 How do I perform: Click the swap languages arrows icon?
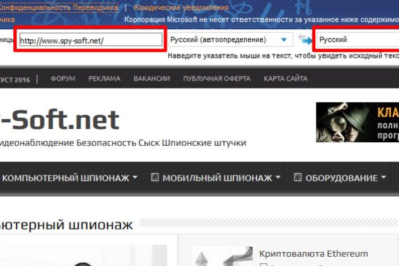pos(304,40)
